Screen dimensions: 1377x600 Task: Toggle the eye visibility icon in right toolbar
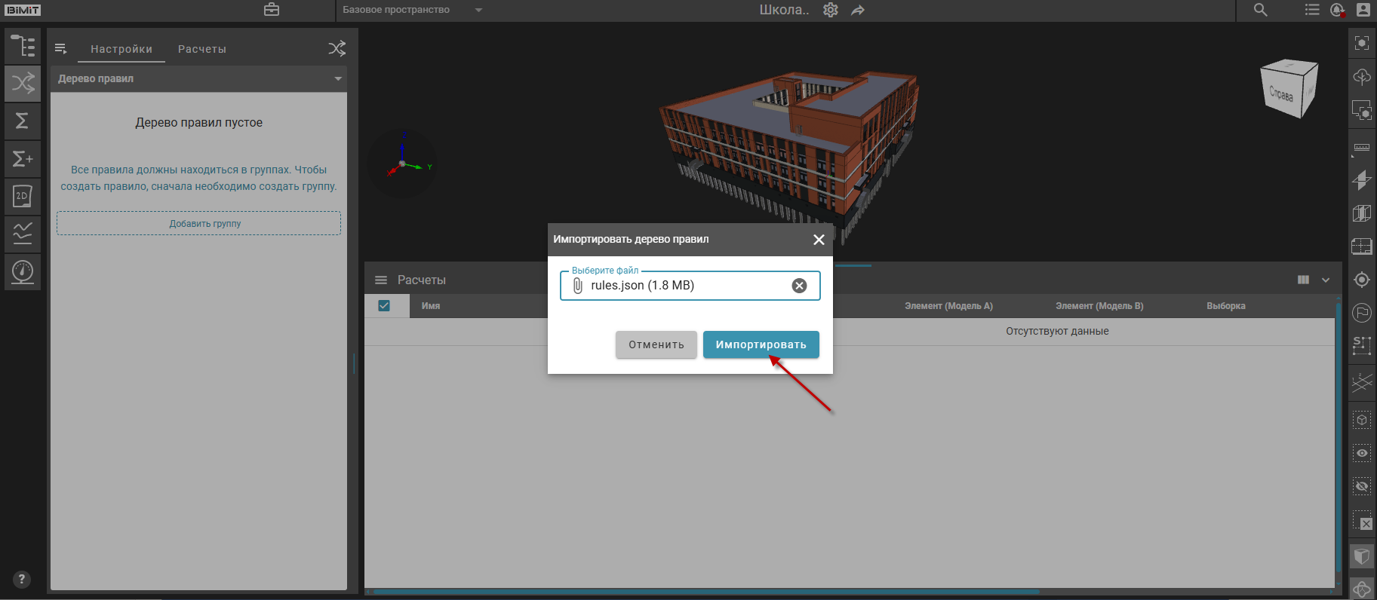1361,453
